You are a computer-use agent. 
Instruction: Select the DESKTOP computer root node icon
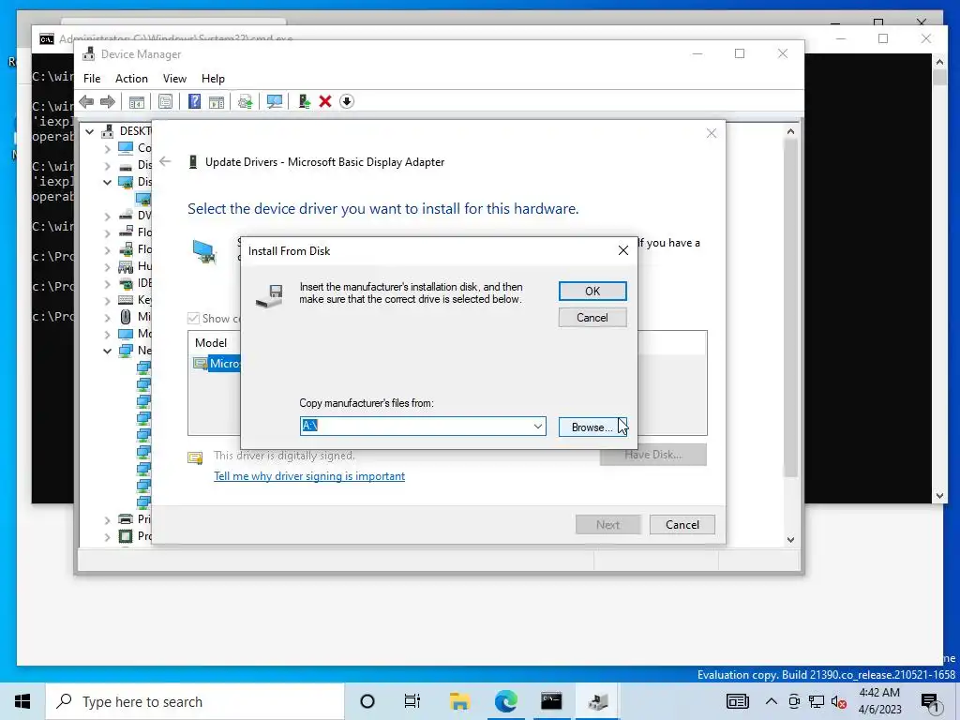tap(108, 131)
